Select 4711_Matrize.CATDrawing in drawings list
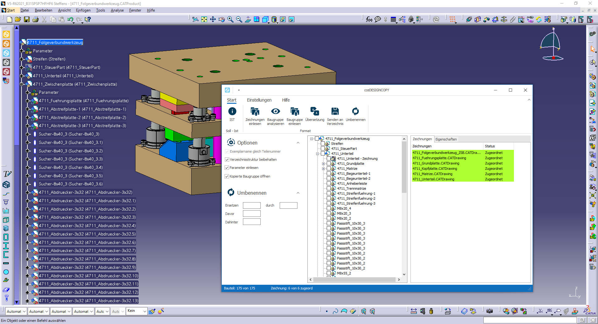 (x=432, y=174)
